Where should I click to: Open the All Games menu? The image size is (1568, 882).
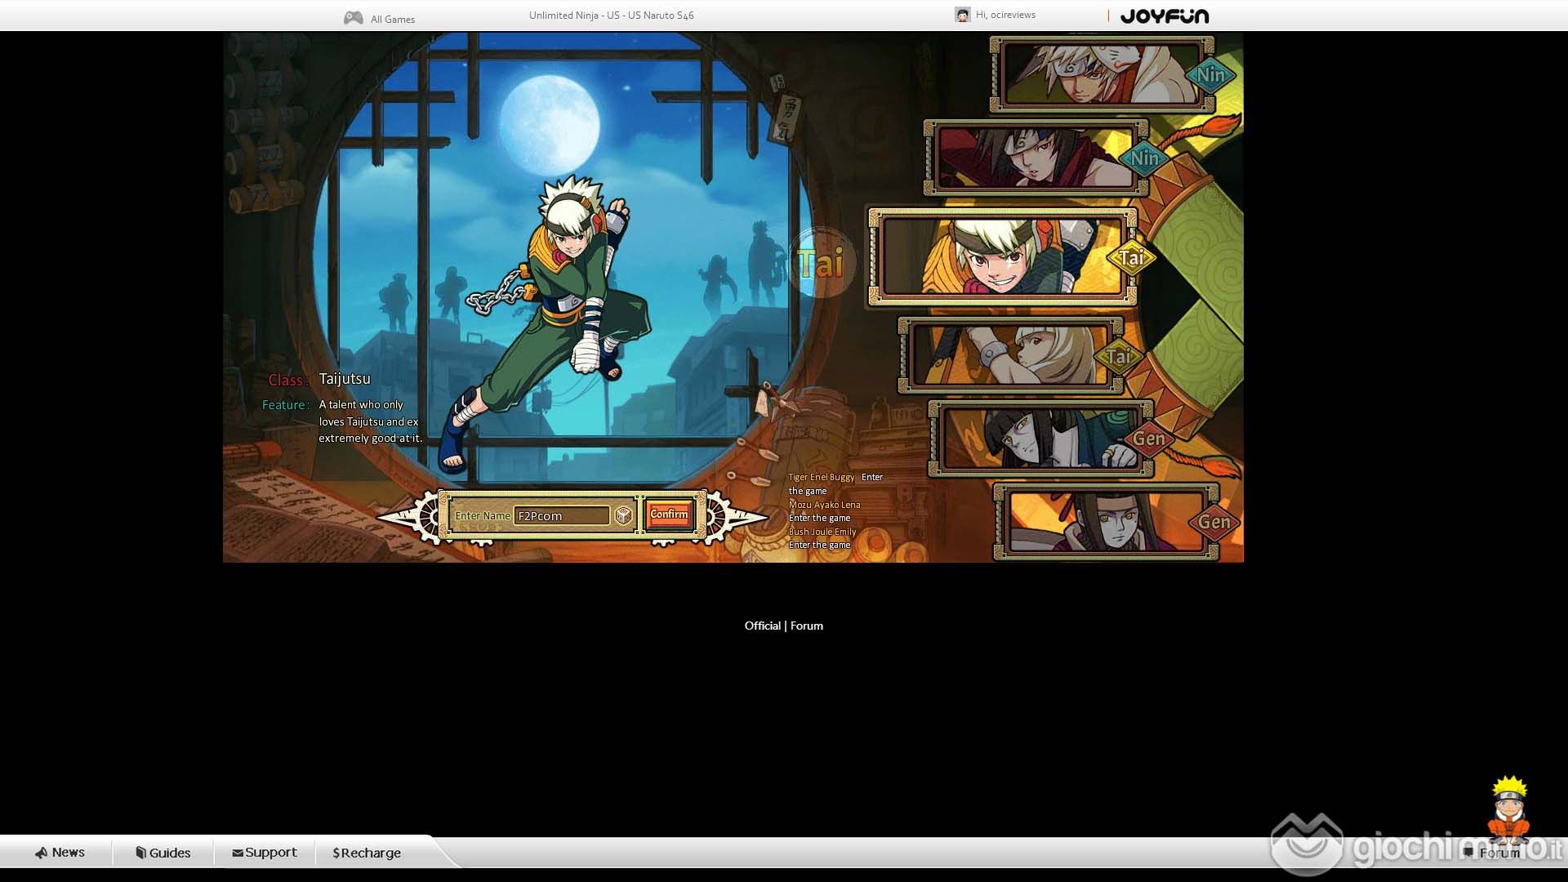tap(392, 19)
